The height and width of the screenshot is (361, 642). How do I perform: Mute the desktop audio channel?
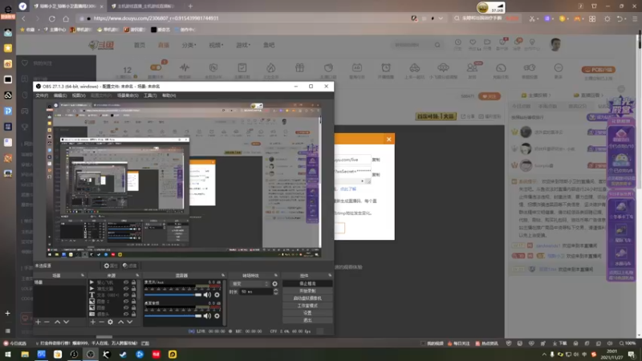pos(207,315)
